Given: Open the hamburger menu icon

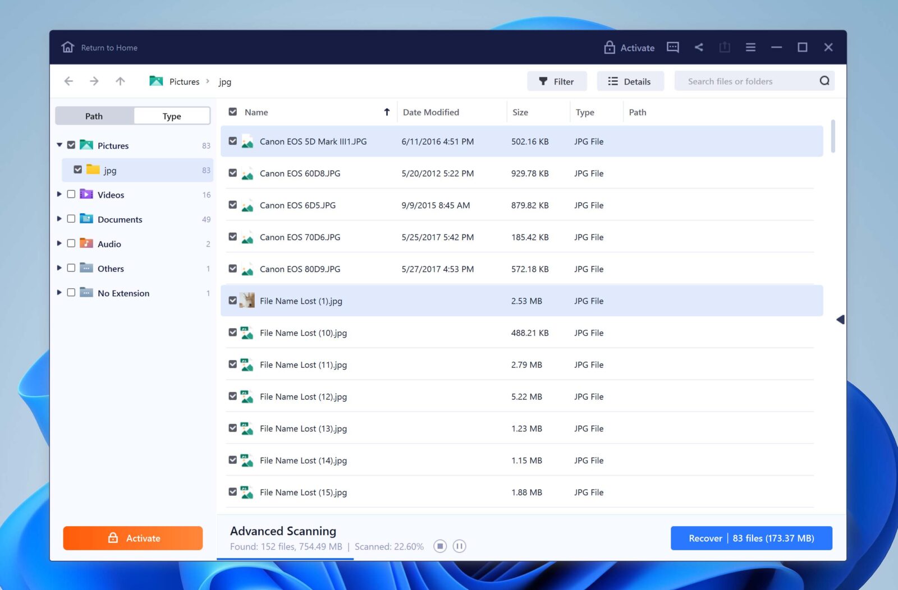Looking at the screenshot, I should pos(750,47).
